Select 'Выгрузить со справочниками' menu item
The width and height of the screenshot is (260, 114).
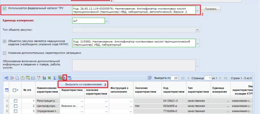pos(83,84)
